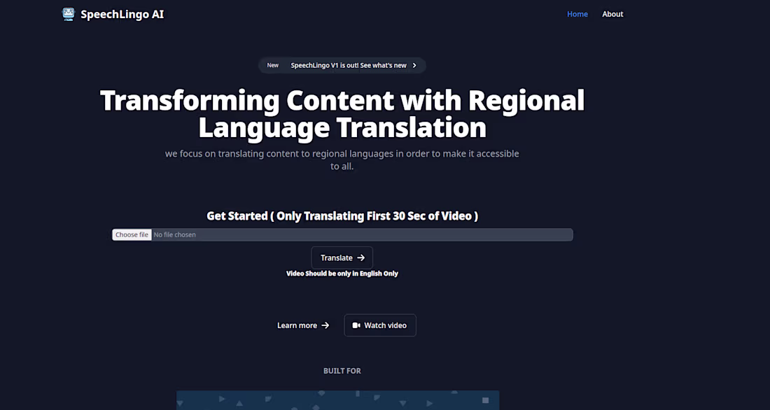Click the robot face in the top-left corner
The height and width of the screenshot is (410, 770).
68,13
